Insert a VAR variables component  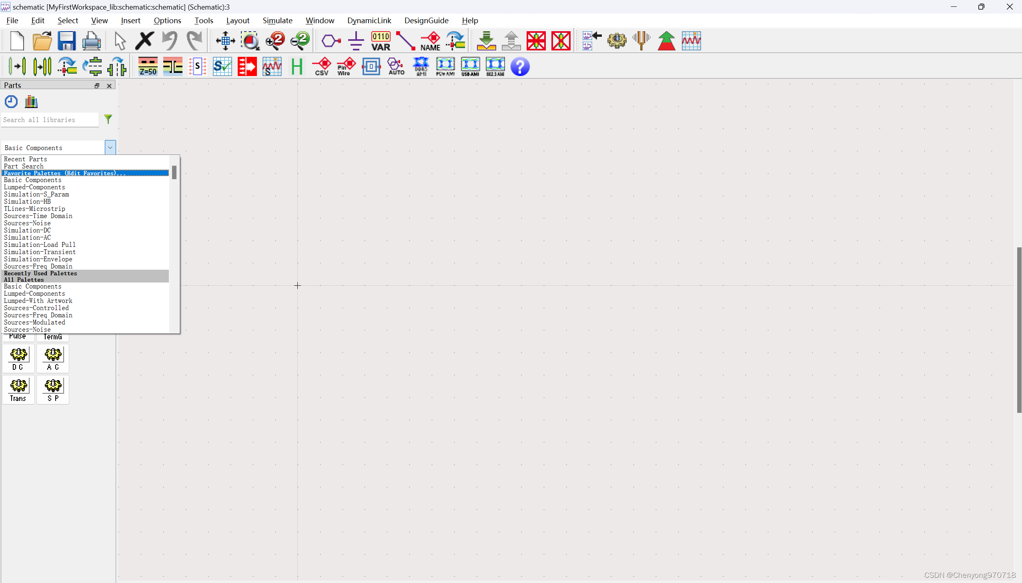(380, 41)
